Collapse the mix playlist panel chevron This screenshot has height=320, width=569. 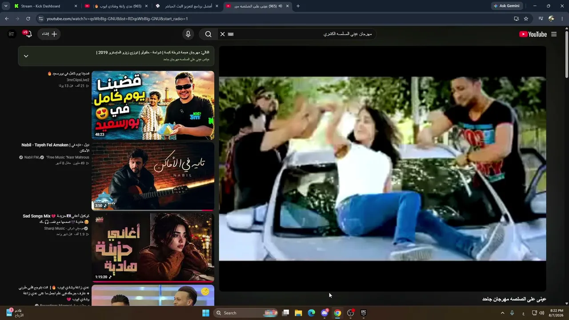tap(26, 56)
